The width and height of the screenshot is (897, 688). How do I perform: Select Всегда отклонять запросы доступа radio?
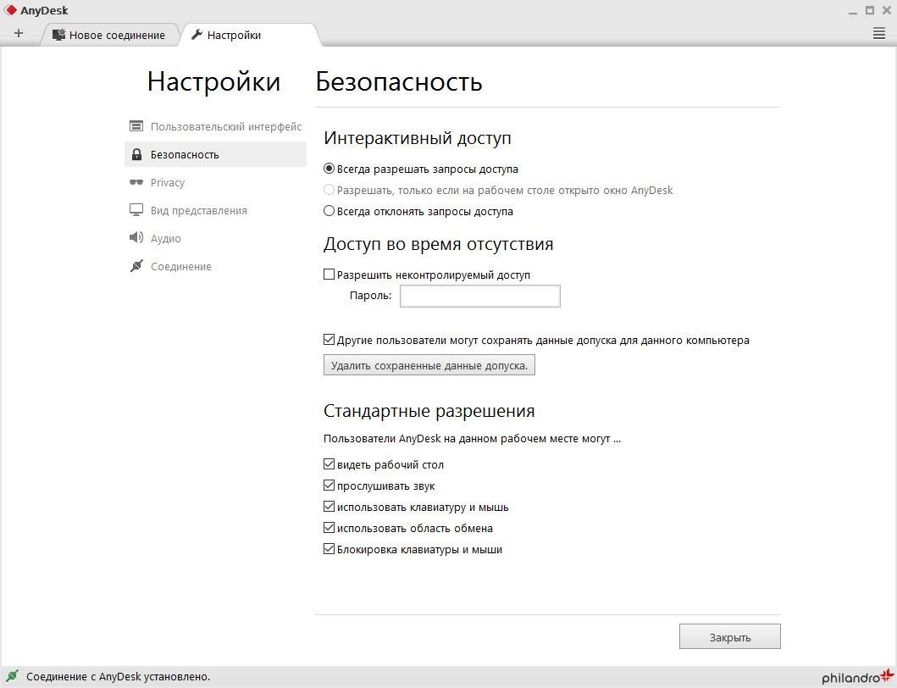[x=329, y=211]
